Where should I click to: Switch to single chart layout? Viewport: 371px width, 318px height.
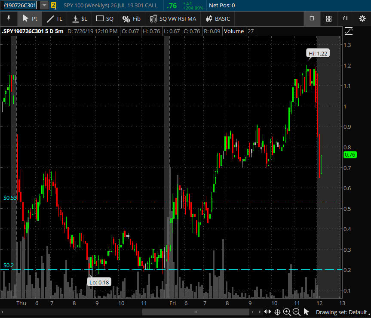pos(312,19)
